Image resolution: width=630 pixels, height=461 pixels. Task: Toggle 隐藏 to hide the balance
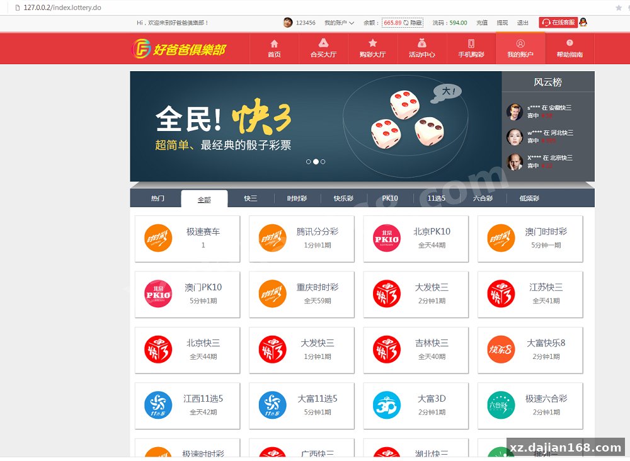click(416, 23)
